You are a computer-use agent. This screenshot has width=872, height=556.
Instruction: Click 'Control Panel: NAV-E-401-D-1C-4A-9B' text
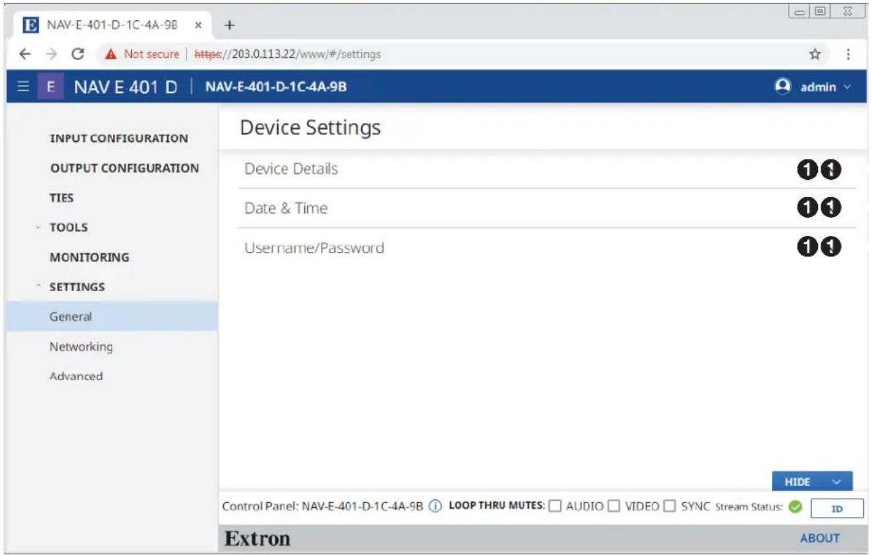323,507
